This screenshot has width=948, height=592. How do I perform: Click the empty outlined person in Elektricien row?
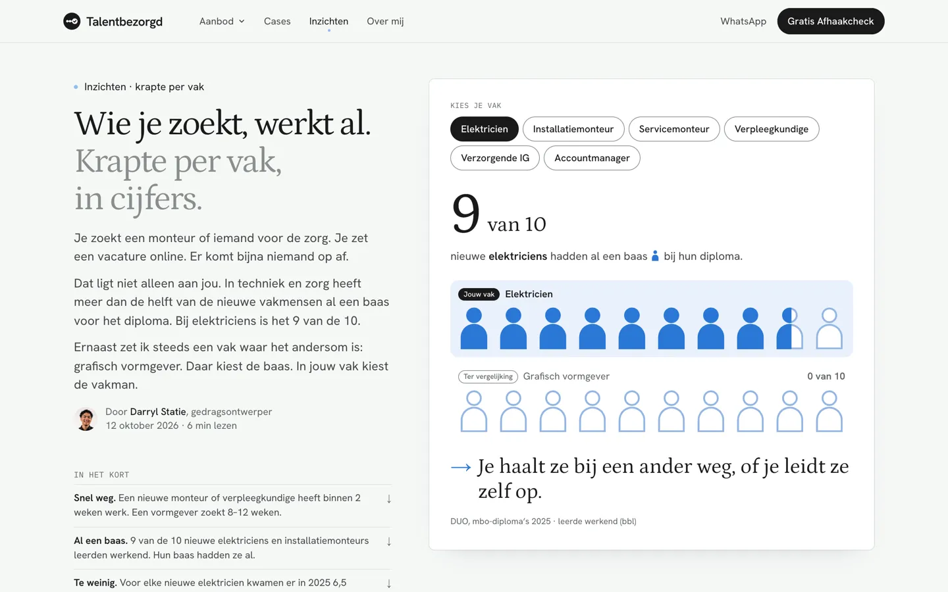pos(829,328)
